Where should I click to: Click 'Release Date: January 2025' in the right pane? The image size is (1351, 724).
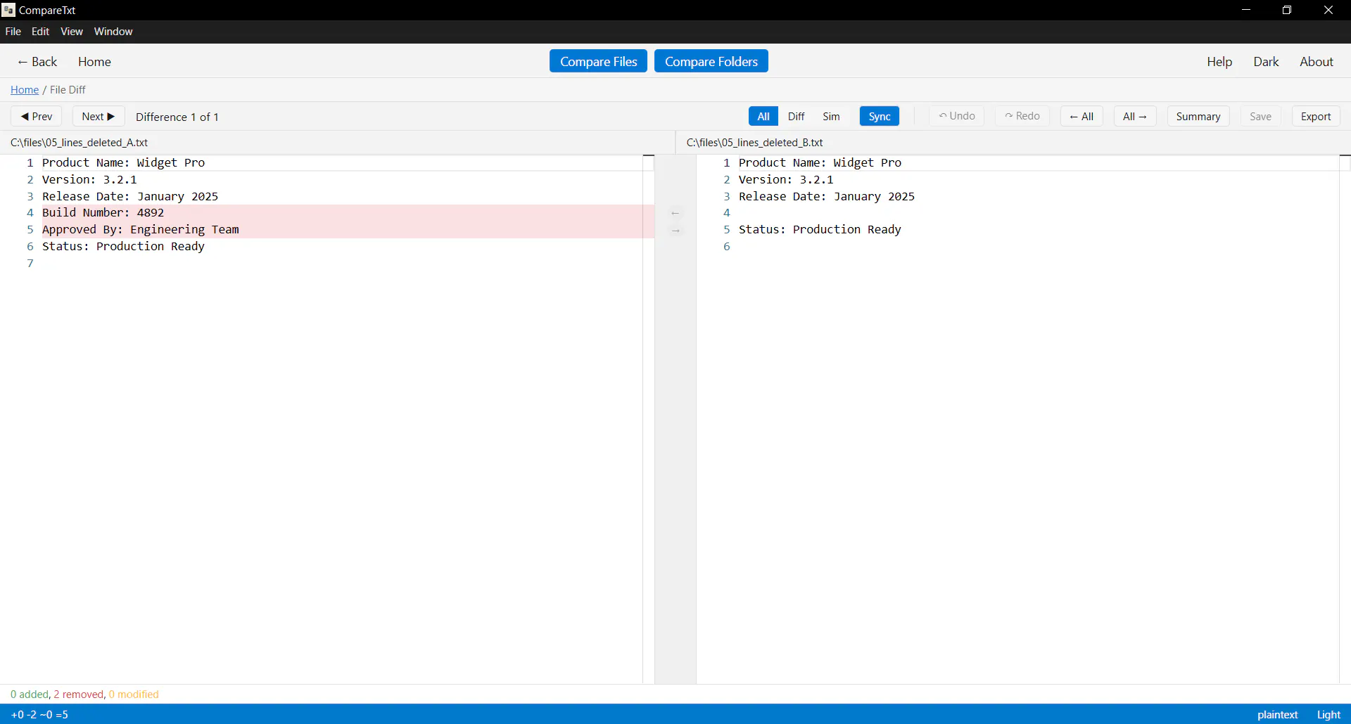827,197
